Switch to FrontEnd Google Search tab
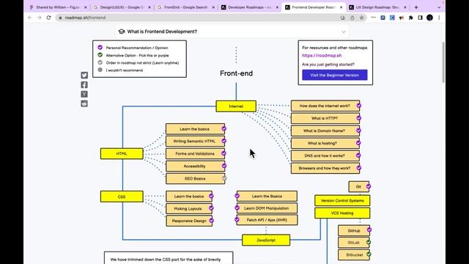The height and width of the screenshot is (264, 469). point(185,7)
